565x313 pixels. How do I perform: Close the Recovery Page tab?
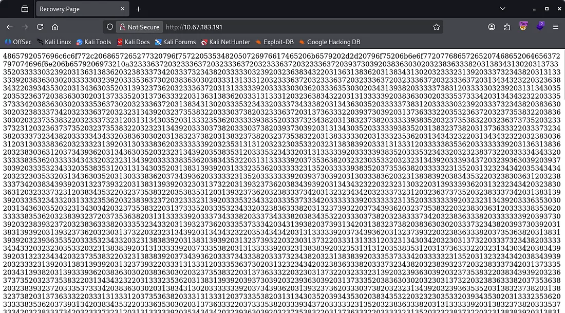pos(123,9)
